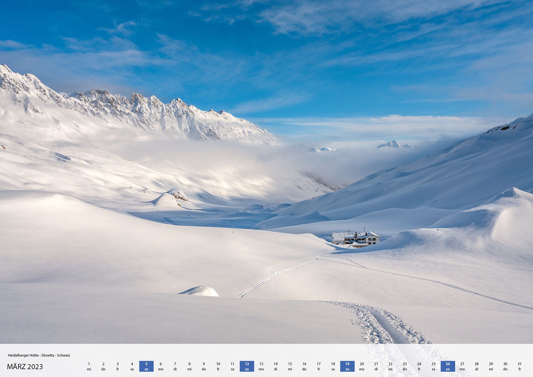Select calendar day '28 di'

click(477, 366)
